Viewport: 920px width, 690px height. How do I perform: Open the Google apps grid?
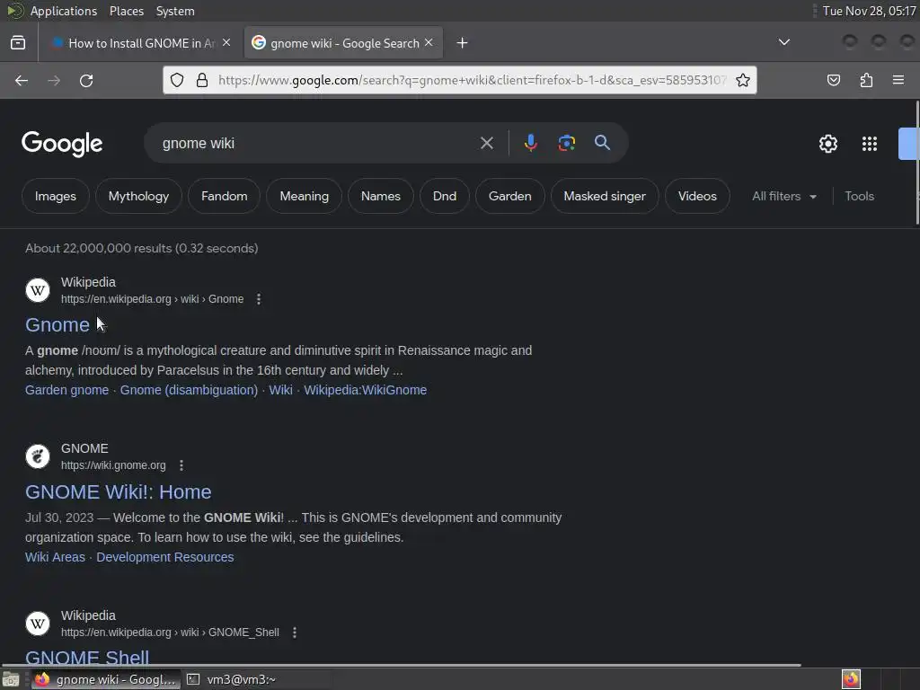(870, 144)
